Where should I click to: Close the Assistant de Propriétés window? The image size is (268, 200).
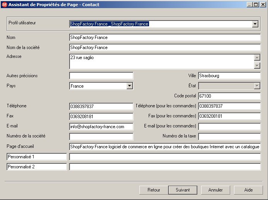point(261,5)
